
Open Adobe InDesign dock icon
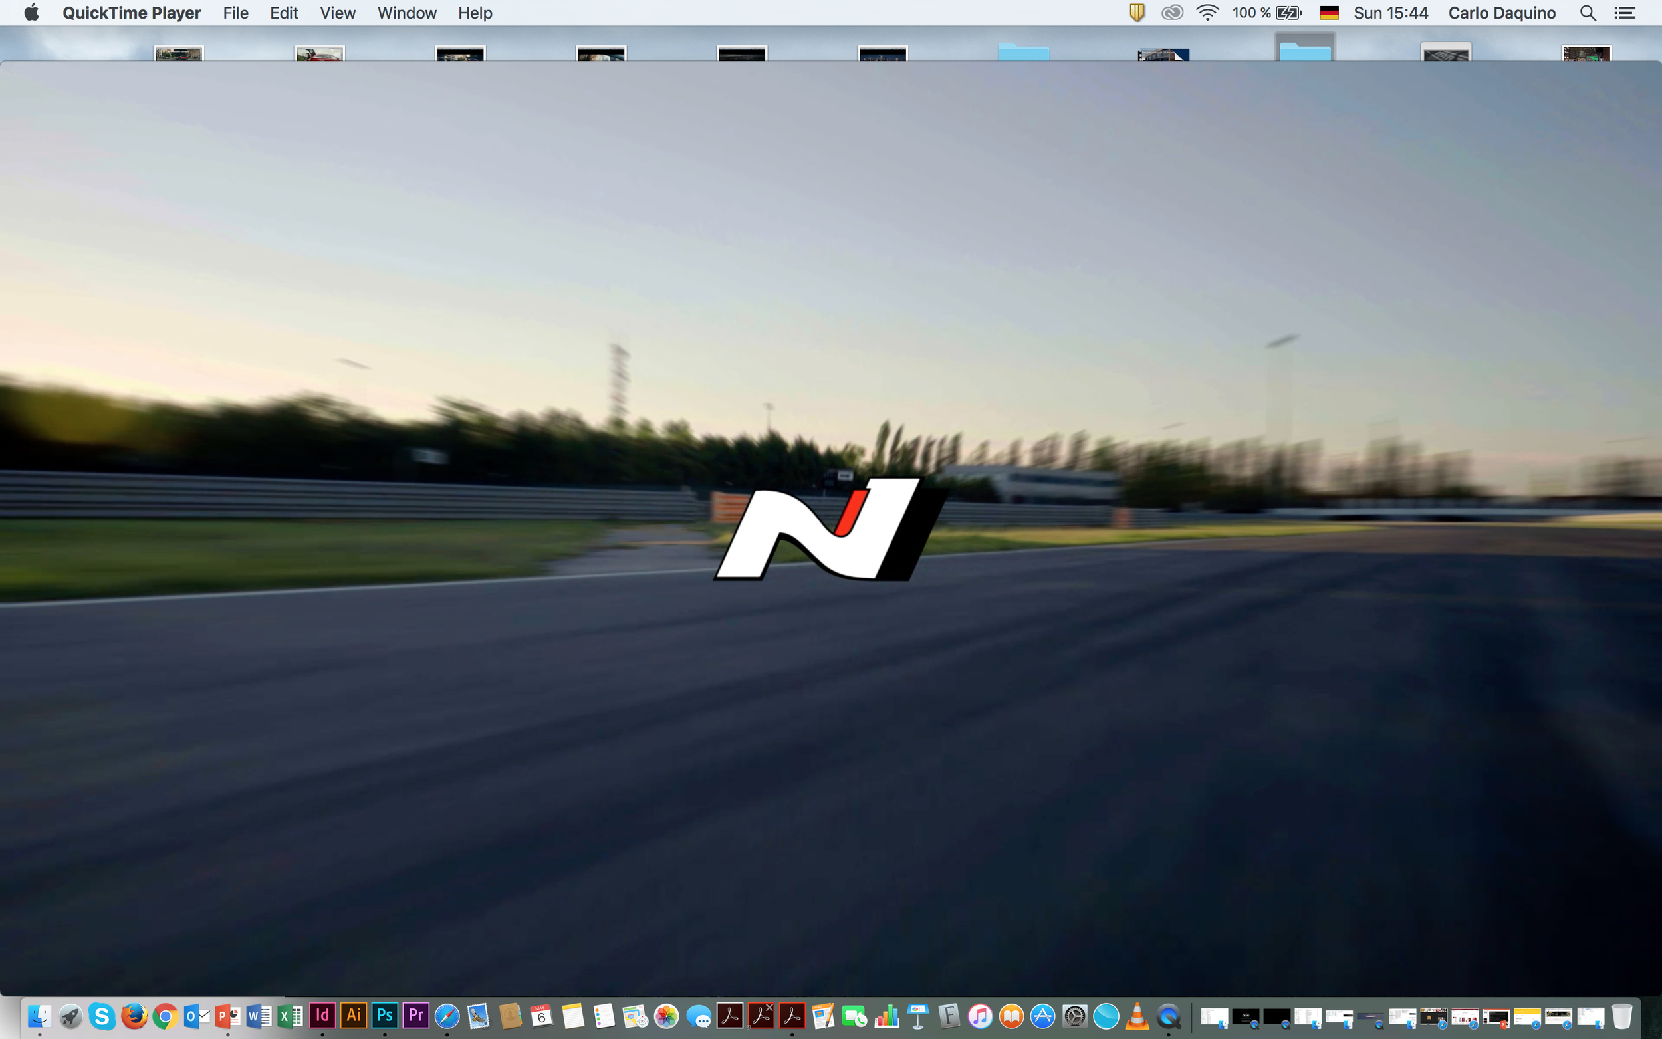[x=322, y=1016]
